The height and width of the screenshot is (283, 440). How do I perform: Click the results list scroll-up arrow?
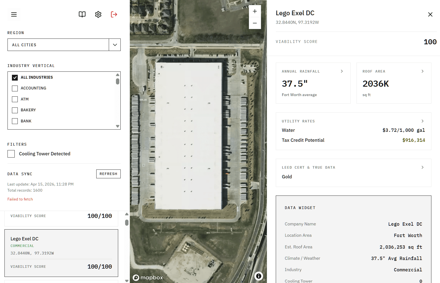[x=127, y=214]
